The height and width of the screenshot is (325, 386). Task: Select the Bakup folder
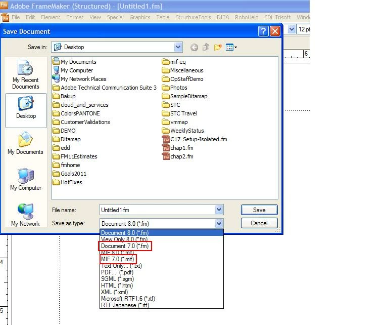64,96
